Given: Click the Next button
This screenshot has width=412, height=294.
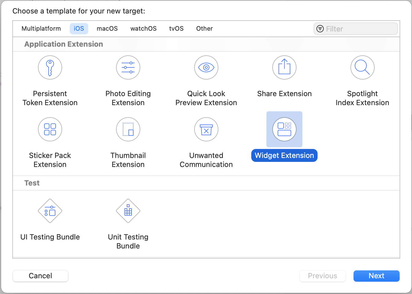Looking at the screenshot, I should pyautogui.click(x=376, y=276).
